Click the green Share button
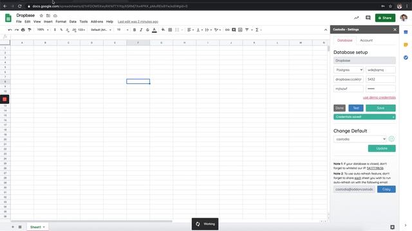This screenshot has height=231, width=412. pos(385,18)
